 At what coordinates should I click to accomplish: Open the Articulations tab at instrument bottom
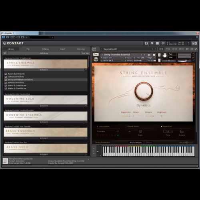pyautogui.click(x=136, y=142)
